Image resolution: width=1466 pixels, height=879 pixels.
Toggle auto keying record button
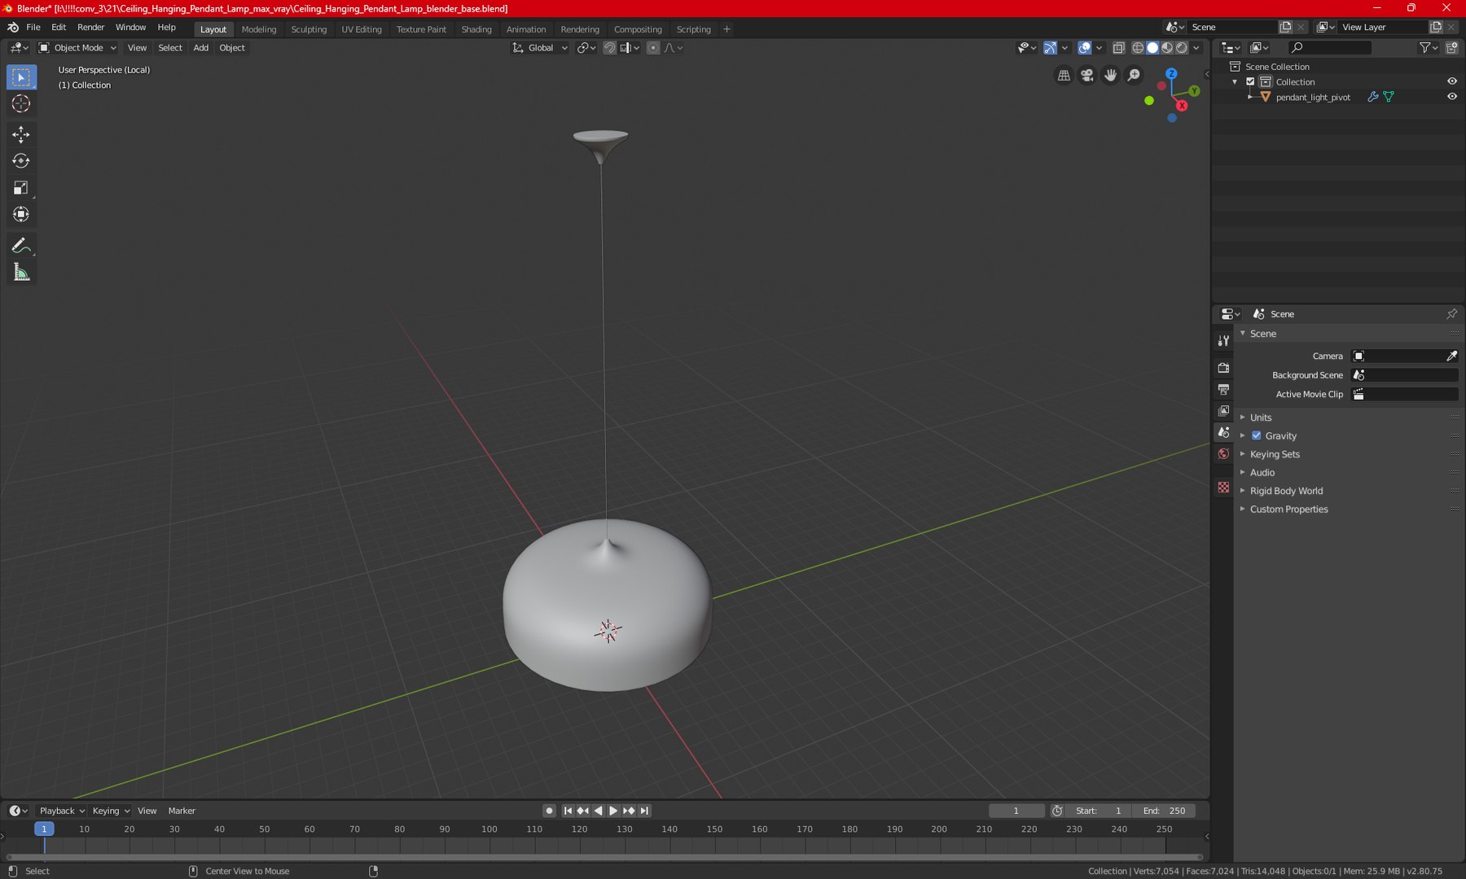click(549, 811)
